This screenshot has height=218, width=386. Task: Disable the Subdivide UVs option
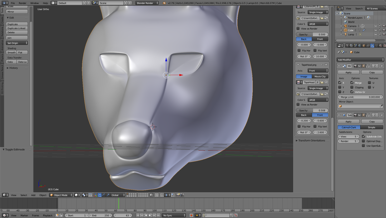pyautogui.click(x=364, y=136)
